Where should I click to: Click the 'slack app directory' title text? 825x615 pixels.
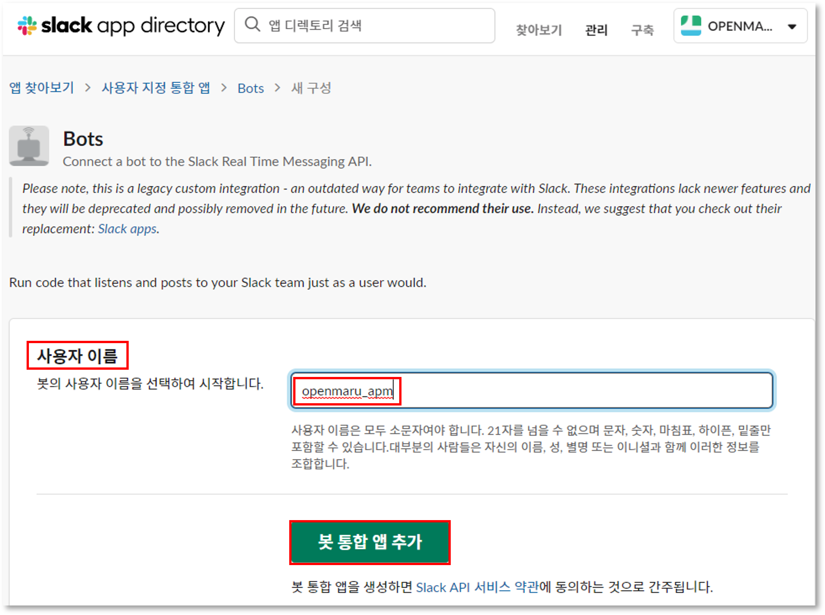133,26
